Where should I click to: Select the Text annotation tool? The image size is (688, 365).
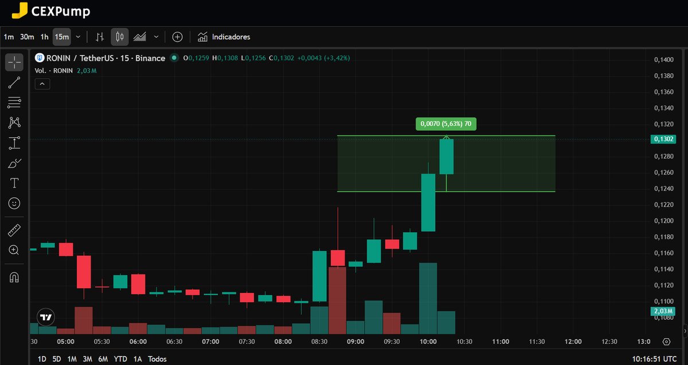click(14, 183)
